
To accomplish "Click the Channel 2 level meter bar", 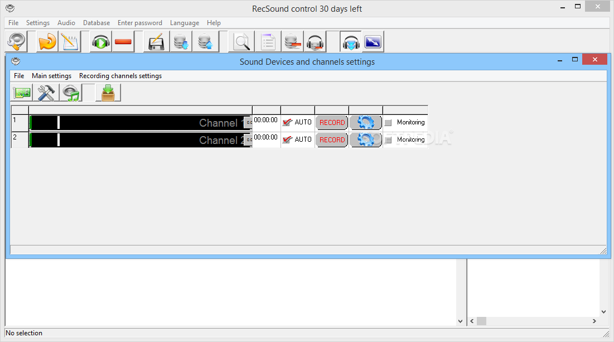I will [141, 140].
